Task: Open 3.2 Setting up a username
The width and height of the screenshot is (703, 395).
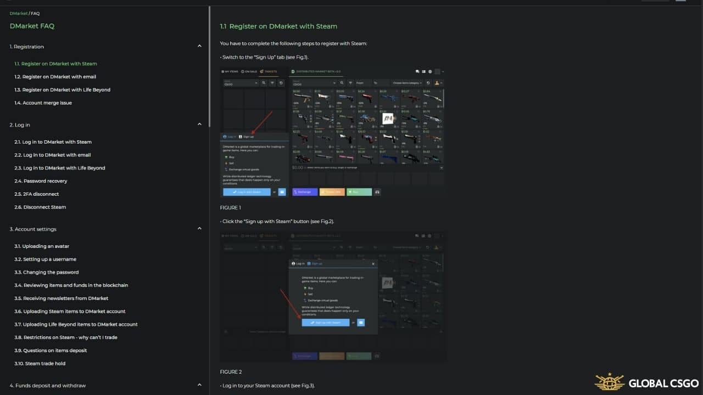Action: click(46, 259)
